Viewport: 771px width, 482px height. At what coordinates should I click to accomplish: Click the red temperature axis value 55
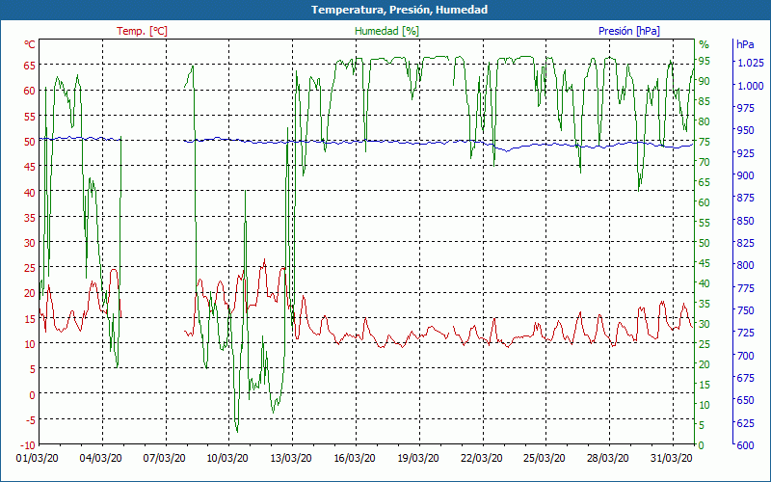click(30, 116)
